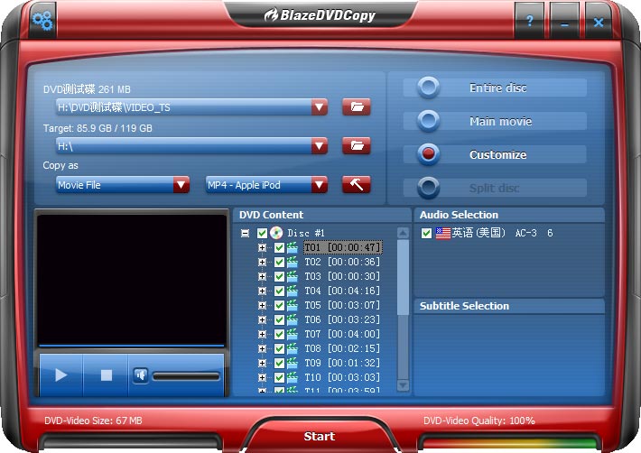
Task: Open the DVD source path dropdown
Action: tap(319, 107)
